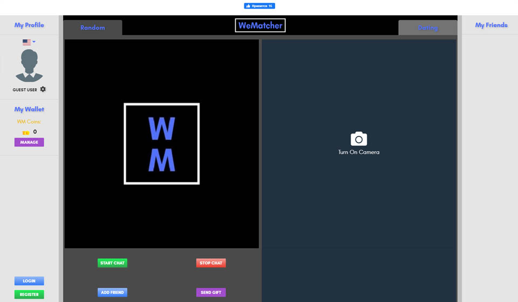This screenshot has width=518, height=302.
Task: Expand the language dropdown arrow beside flag
Action: 34,41
